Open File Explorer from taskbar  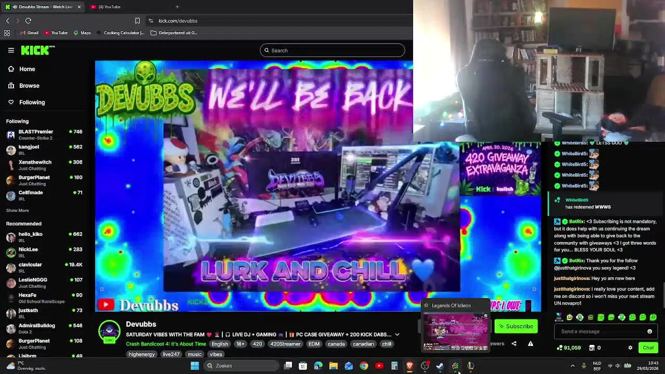click(x=334, y=366)
